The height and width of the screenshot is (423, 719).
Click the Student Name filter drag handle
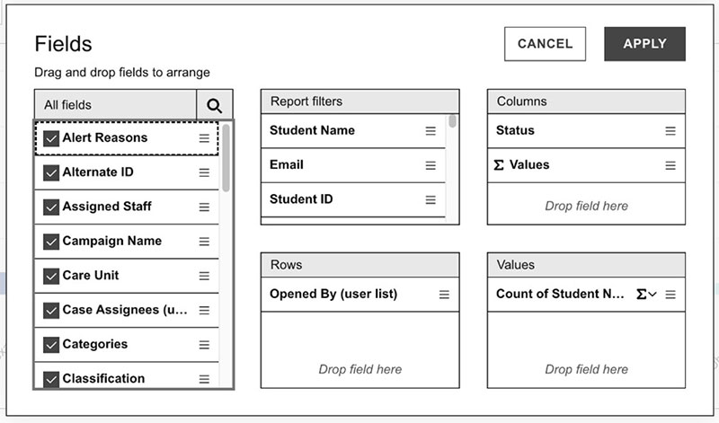pos(431,131)
